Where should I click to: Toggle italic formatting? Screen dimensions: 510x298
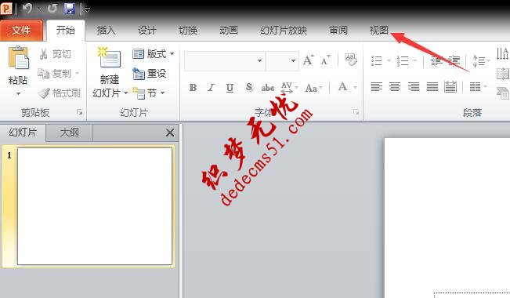211,88
